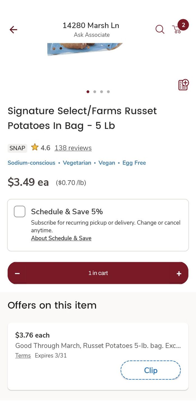Clip the $3.76 each coupon
This screenshot has height=412, width=196.
point(150,370)
